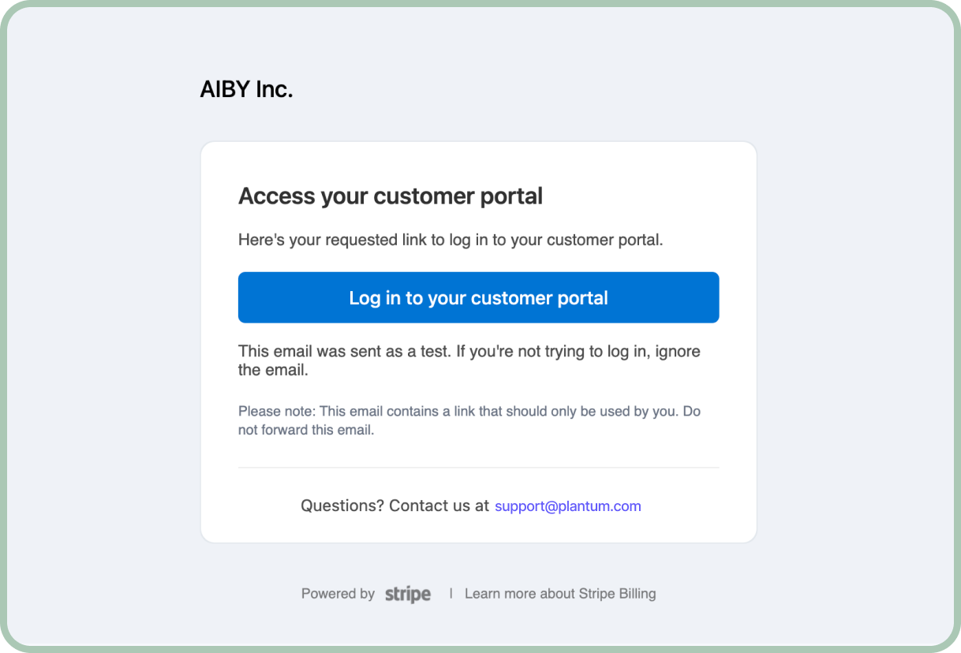
Task: Click the words "the email." ending the test notice
Action: tap(273, 370)
